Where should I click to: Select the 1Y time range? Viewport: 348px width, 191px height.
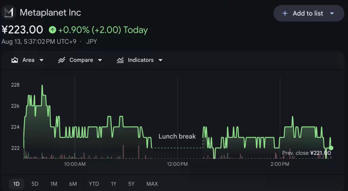(x=114, y=184)
